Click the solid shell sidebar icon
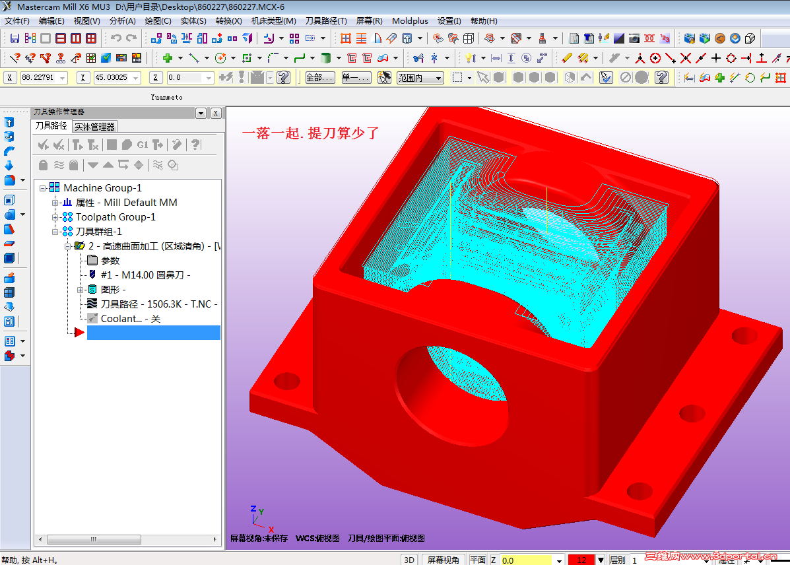 9,200
